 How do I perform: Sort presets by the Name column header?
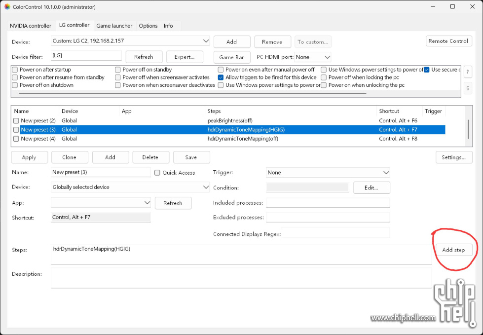[35, 111]
